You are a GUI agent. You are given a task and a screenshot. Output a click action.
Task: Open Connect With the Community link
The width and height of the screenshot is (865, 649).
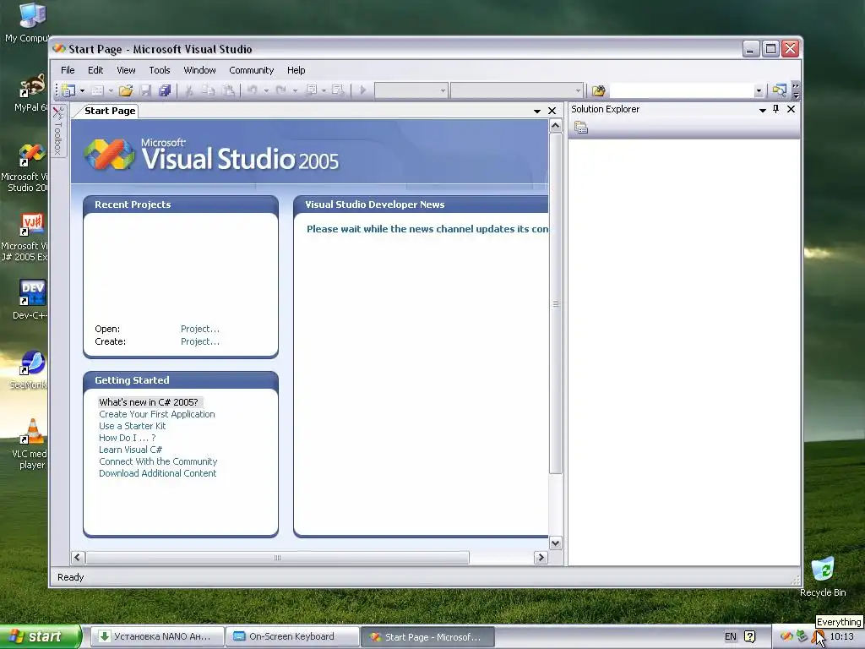158,461
